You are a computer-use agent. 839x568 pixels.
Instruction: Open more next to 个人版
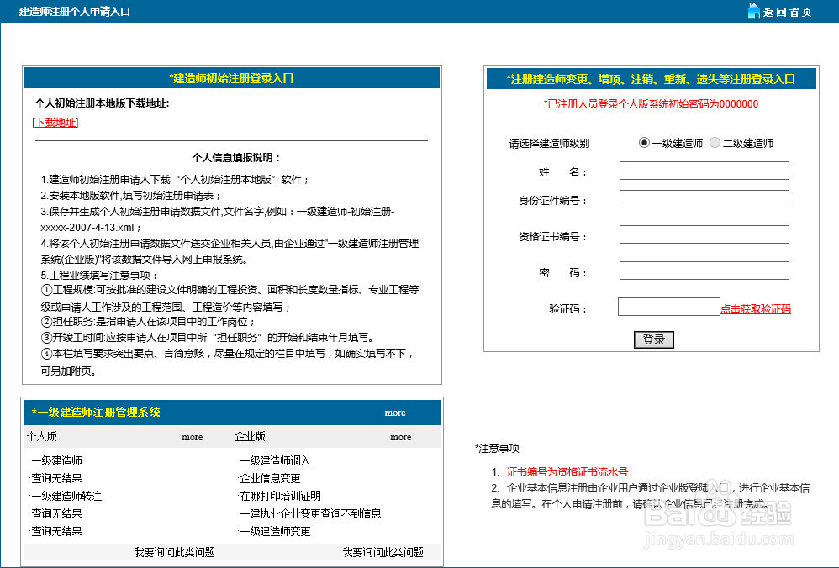tap(192, 437)
